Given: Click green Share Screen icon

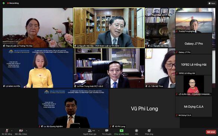Looking at the screenshot, I should point(122,131).
